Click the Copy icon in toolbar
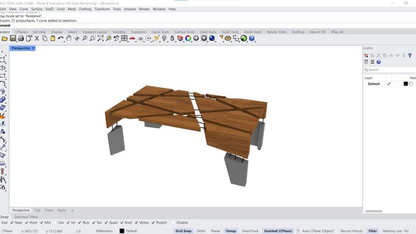The width and height of the screenshot is (416, 234). pyautogui.click(x=45, y=38)
